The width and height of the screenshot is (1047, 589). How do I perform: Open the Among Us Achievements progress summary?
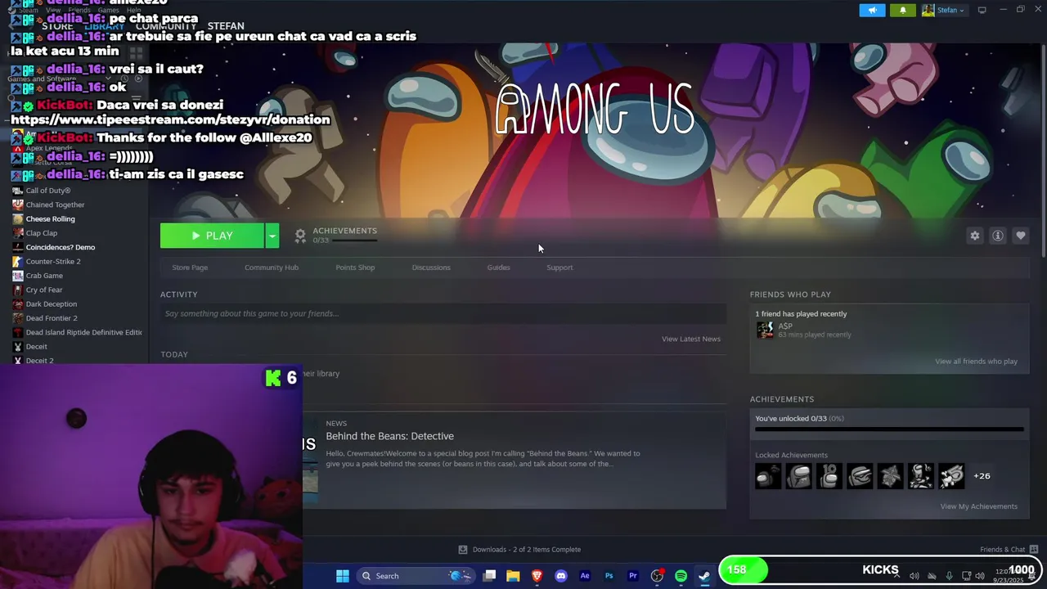[x=336, y=235]
